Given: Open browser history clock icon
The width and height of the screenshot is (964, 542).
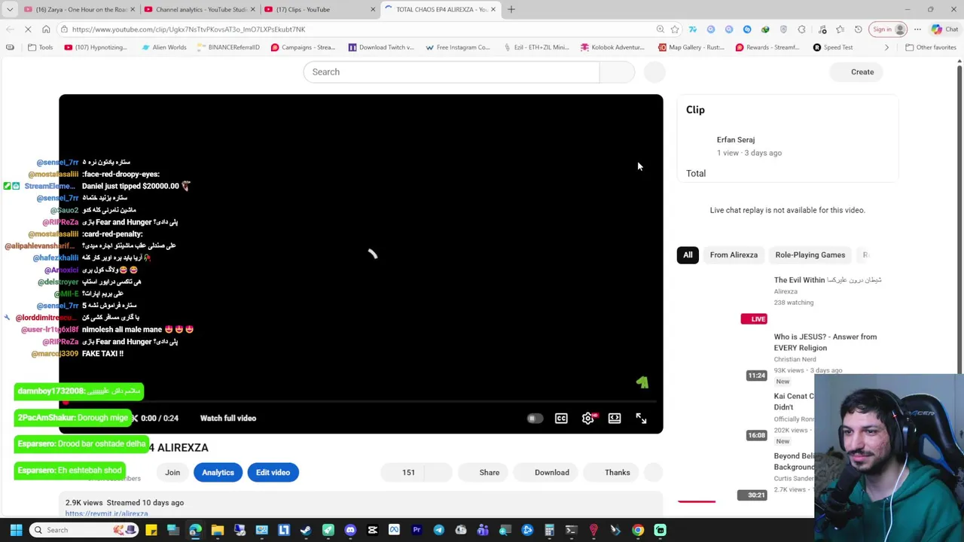Looking at the screenshot, I should coord(858,29).
